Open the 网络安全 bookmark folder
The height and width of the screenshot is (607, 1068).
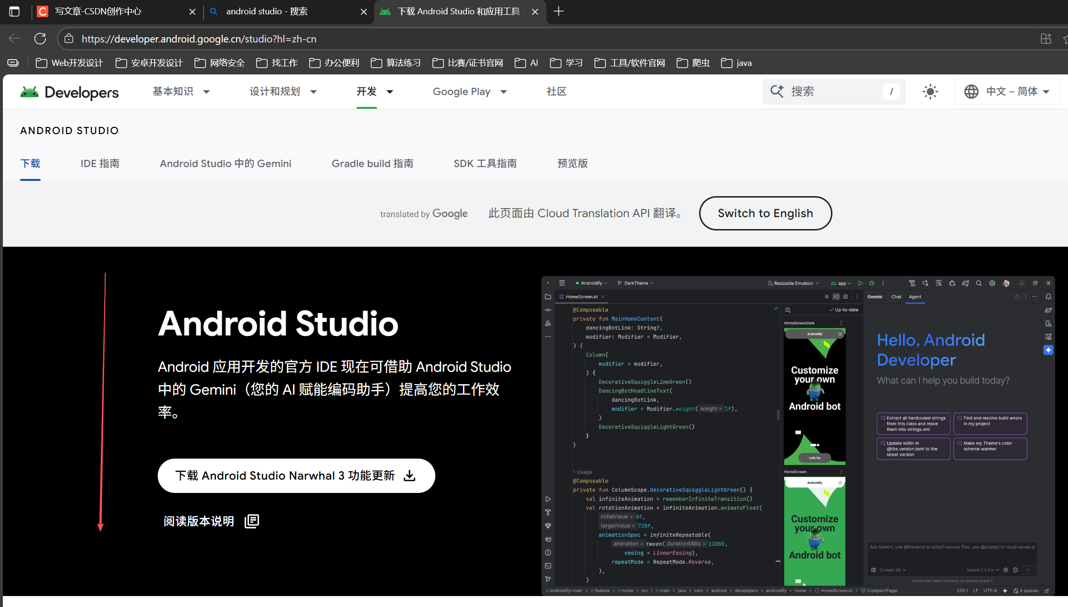tap(220, 63)
